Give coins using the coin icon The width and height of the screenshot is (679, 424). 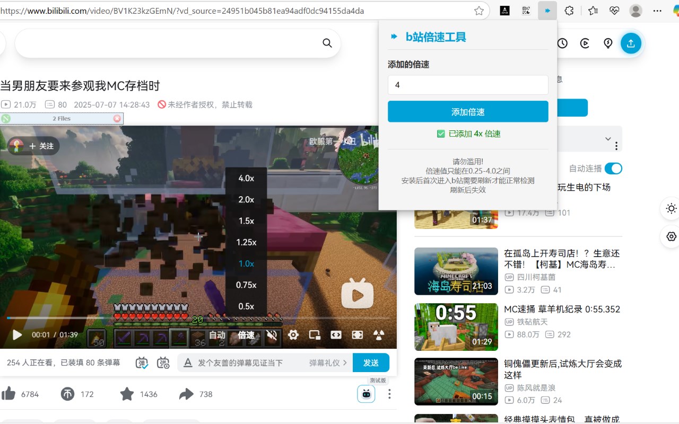[x=67, y=394]
